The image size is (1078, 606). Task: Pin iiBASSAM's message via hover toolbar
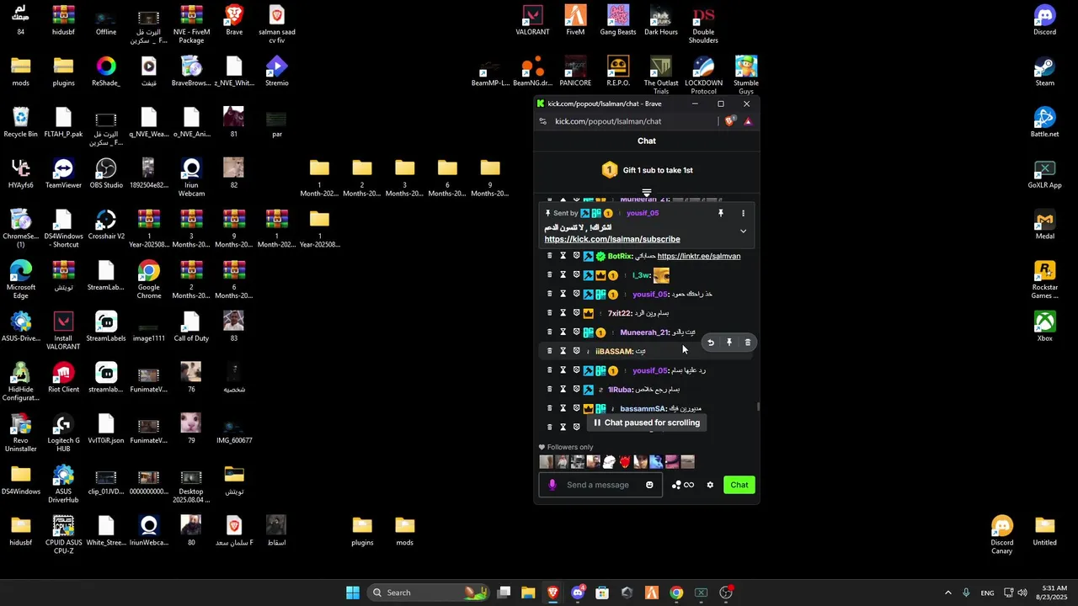(729, 343)
